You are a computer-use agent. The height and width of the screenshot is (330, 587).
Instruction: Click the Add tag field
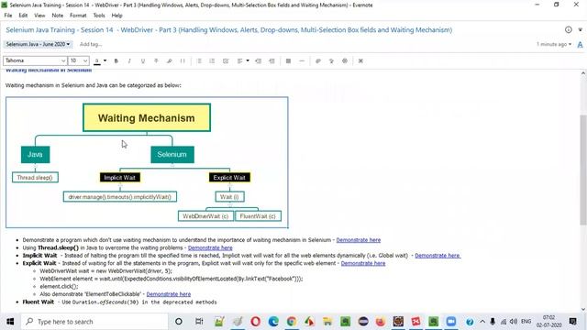(91, 44)
